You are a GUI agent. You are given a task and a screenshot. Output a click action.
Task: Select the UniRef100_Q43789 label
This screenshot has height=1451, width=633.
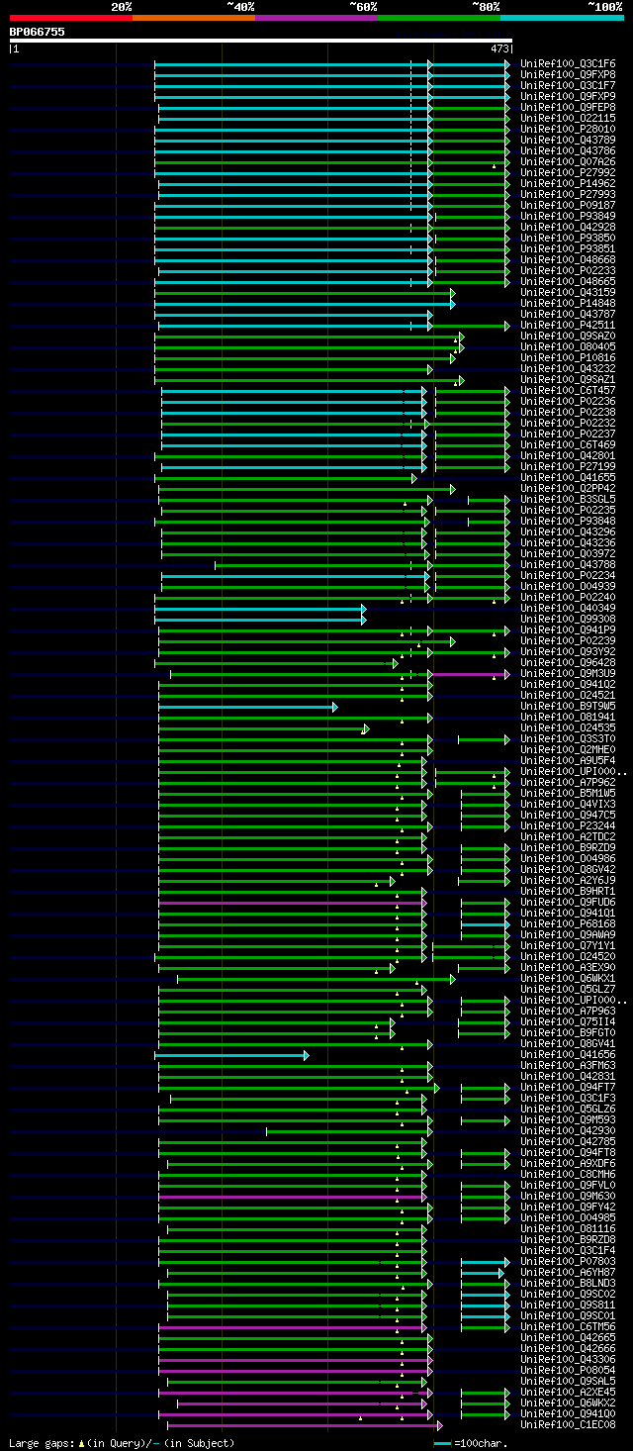click(568, 140)
